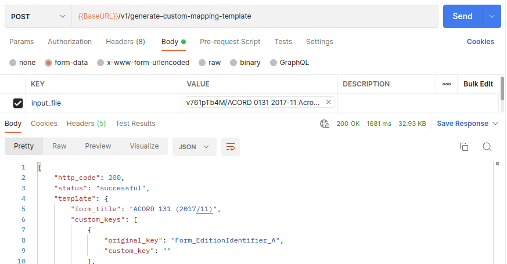
Task: Copy the response body with the copy icon
Action: (x=464, y=147)
